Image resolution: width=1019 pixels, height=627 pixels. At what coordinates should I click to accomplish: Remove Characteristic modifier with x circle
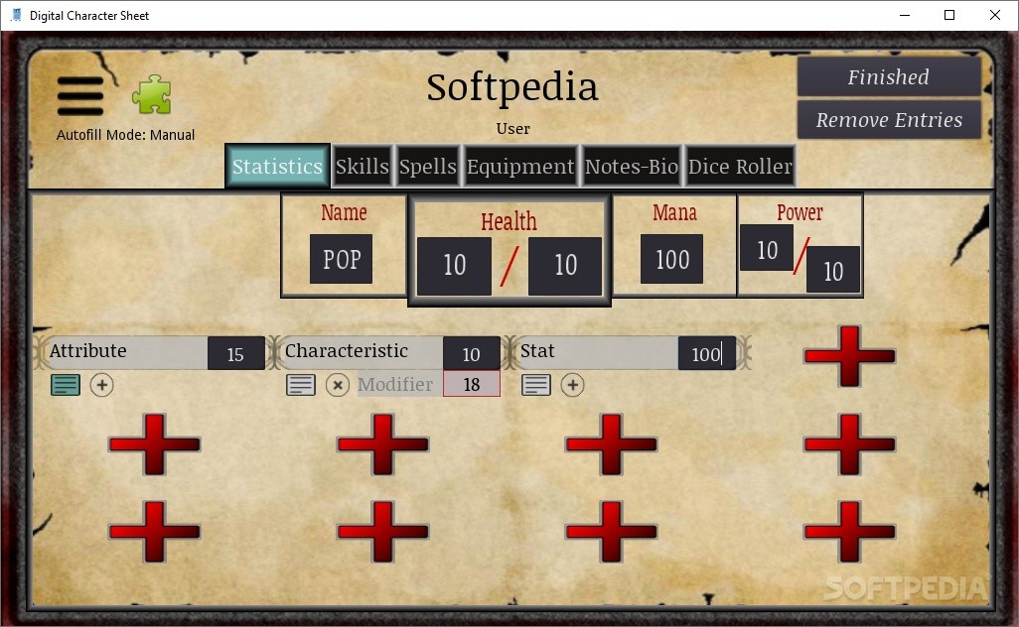pyautogui.click(x=338, y=385)
